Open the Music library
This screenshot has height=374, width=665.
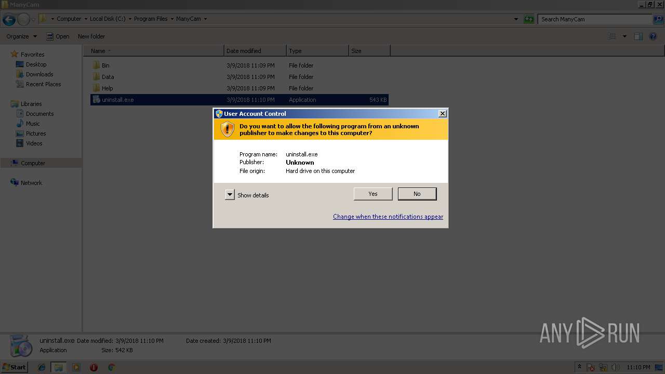coord(33,124)
